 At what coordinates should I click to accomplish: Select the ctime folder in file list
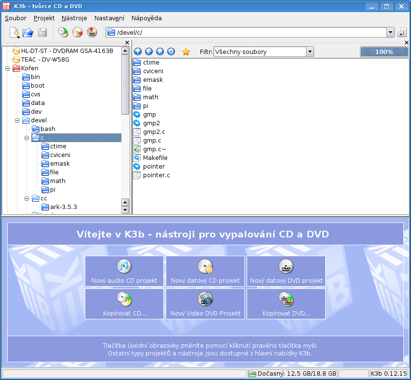[146, 63]
